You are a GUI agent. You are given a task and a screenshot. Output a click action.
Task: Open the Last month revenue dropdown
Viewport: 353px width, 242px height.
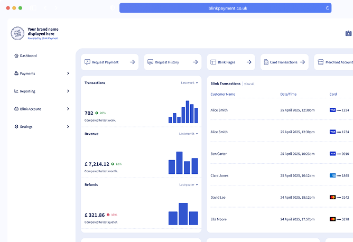coord(189,134)
